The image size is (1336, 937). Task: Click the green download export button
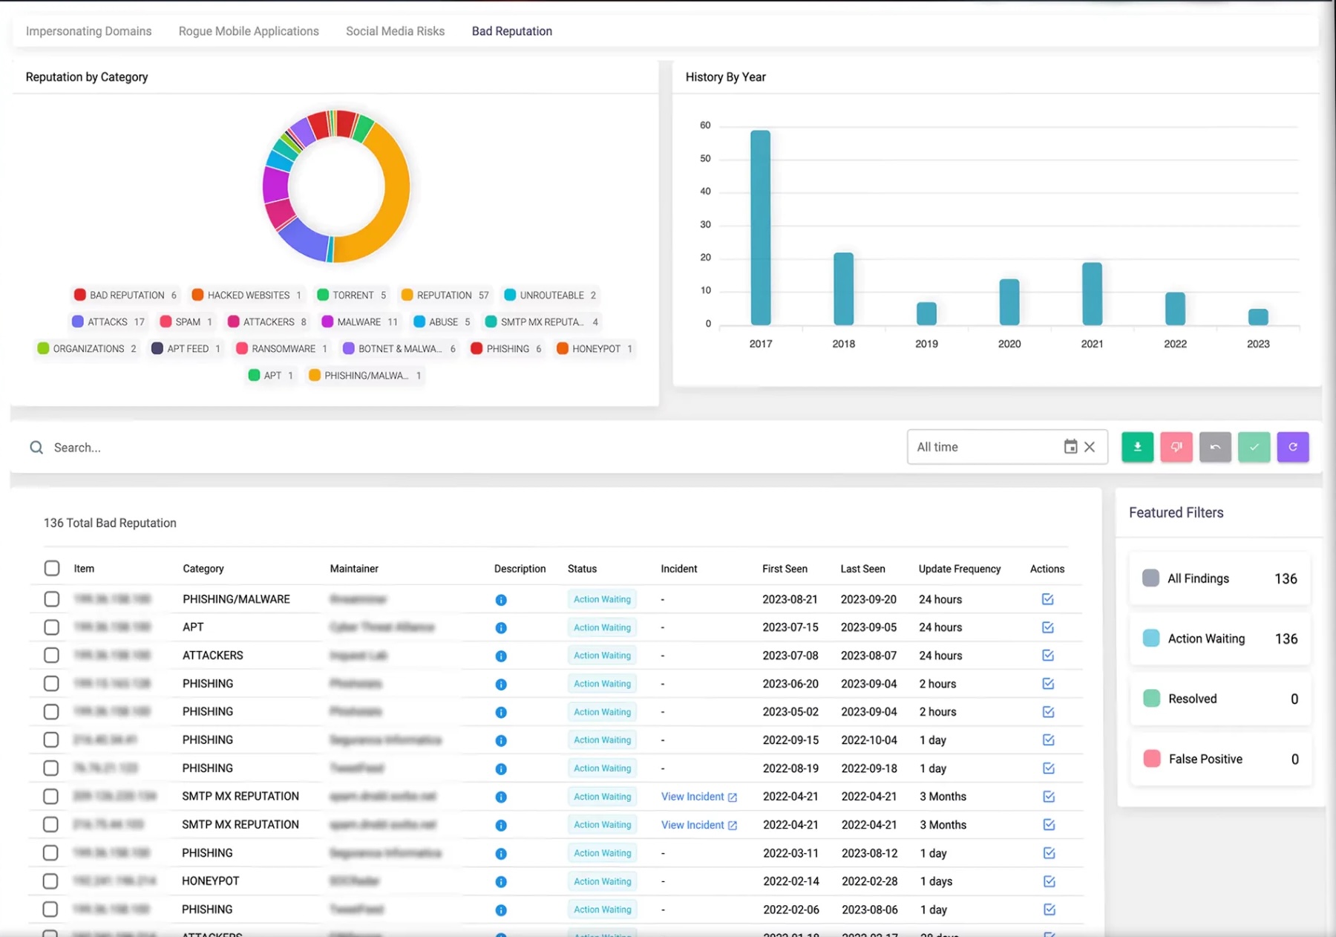click(x=1137, y=447)
